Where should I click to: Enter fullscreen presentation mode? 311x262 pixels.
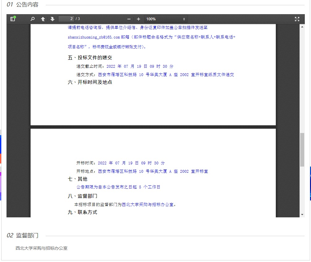click(x=297, y=19)
